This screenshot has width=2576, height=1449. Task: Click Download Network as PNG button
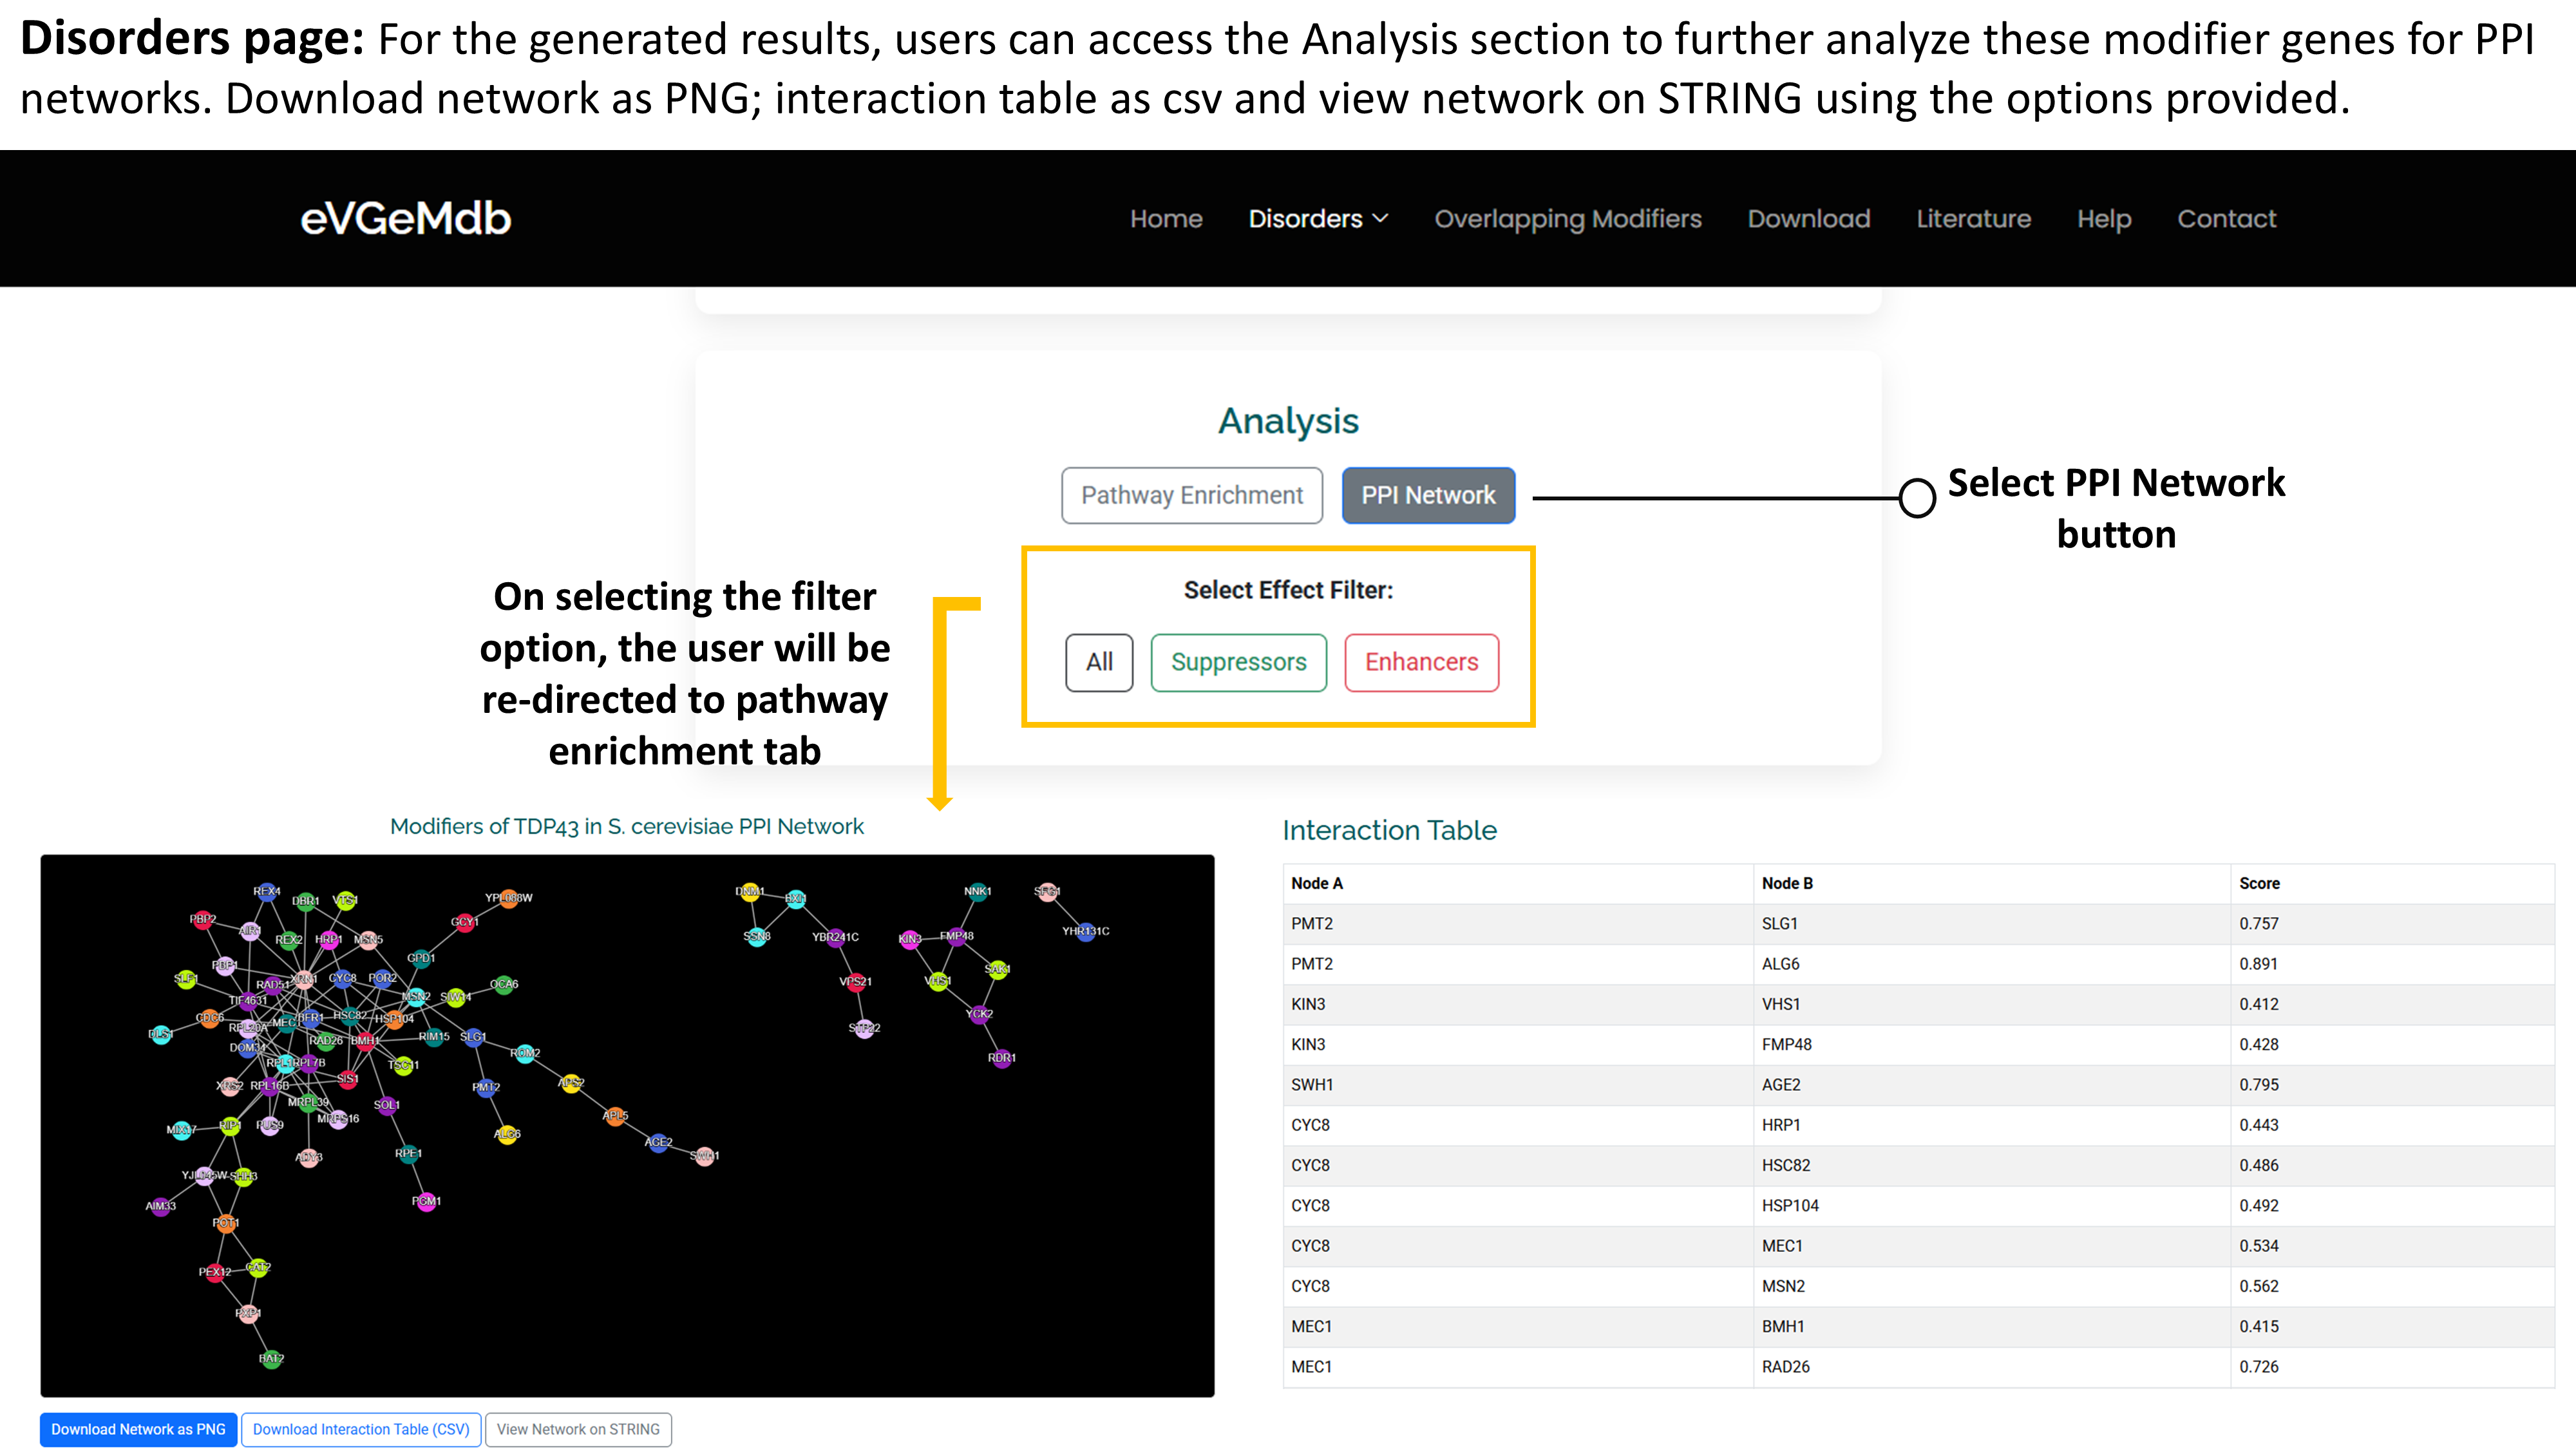tap(139, 1429)
